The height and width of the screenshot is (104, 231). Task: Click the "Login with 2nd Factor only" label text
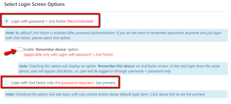[x=32, y=83]
